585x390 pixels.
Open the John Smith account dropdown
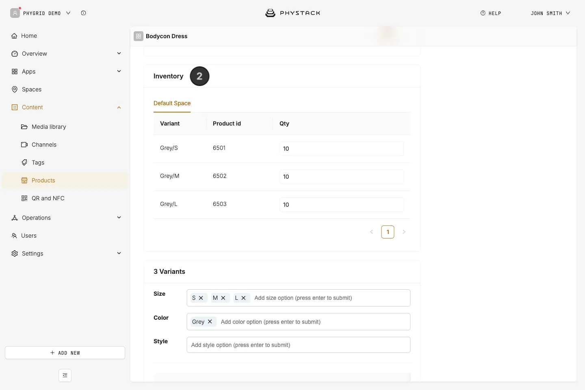(550, 13)
